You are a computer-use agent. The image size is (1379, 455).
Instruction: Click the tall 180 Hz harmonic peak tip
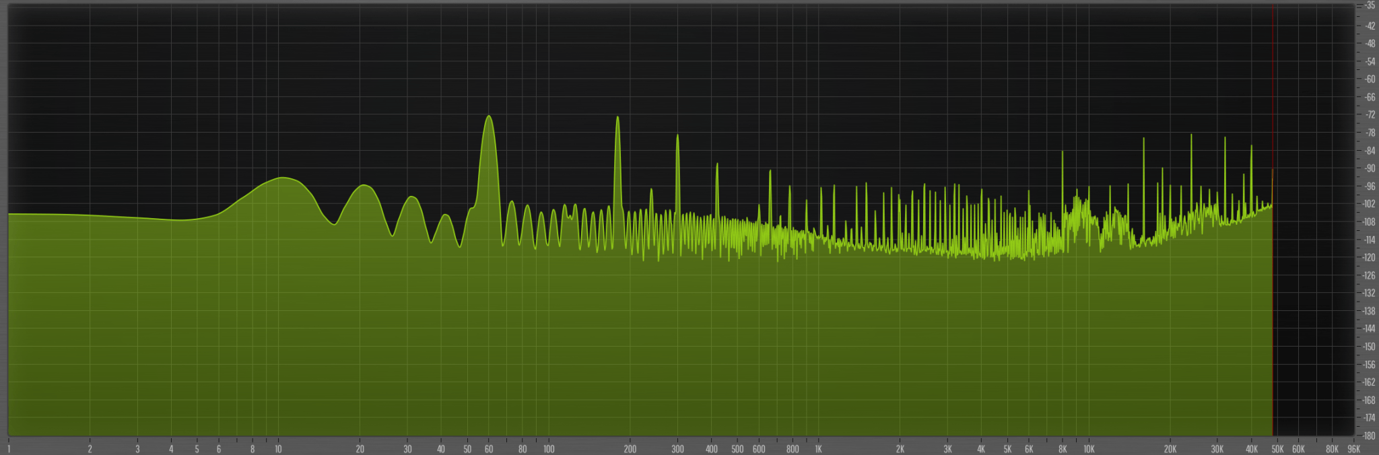(x=617, y=118)
